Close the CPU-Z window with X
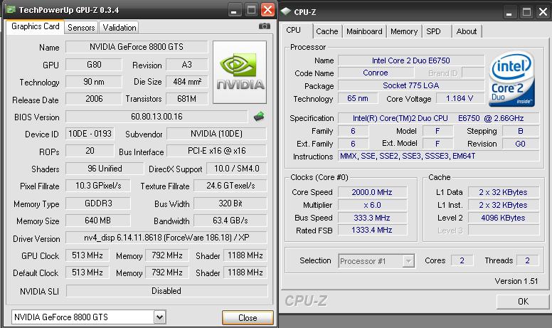Image resolution: width=552 pixels, height=328 pixels. coord(543,12)
